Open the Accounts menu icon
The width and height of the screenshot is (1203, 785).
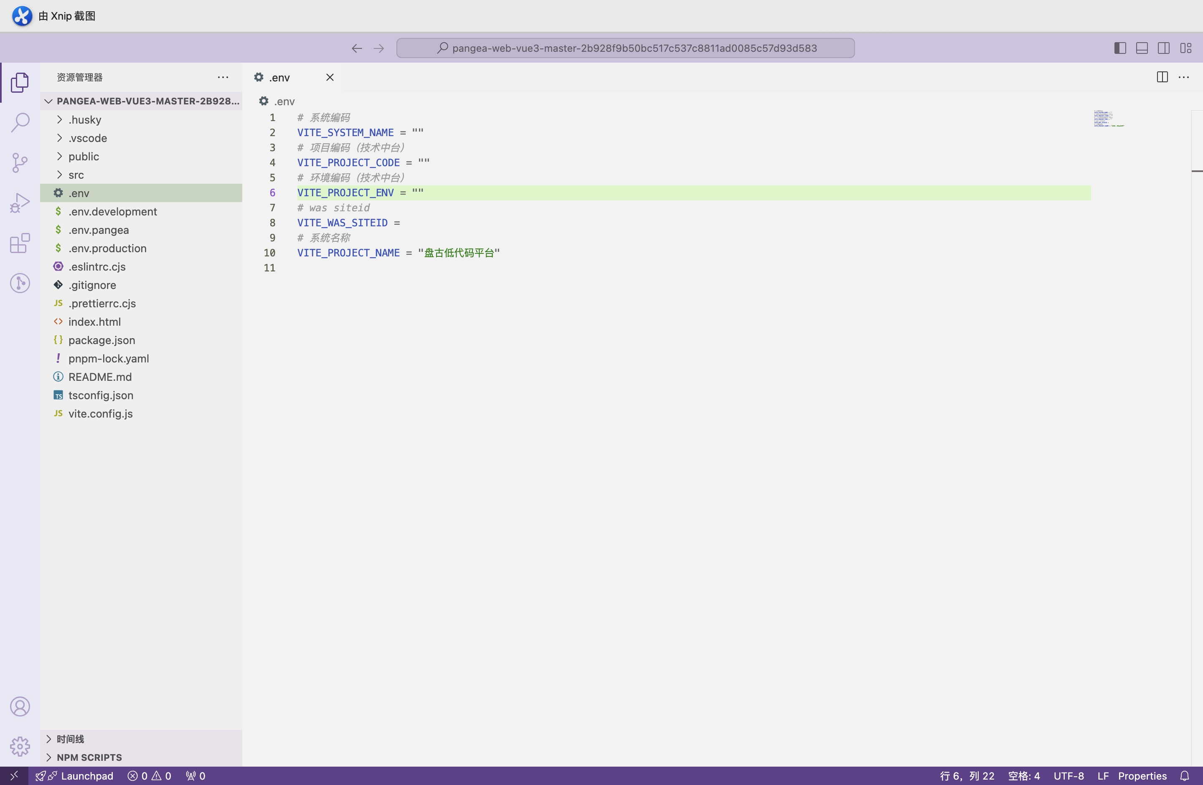click(20, 706)
